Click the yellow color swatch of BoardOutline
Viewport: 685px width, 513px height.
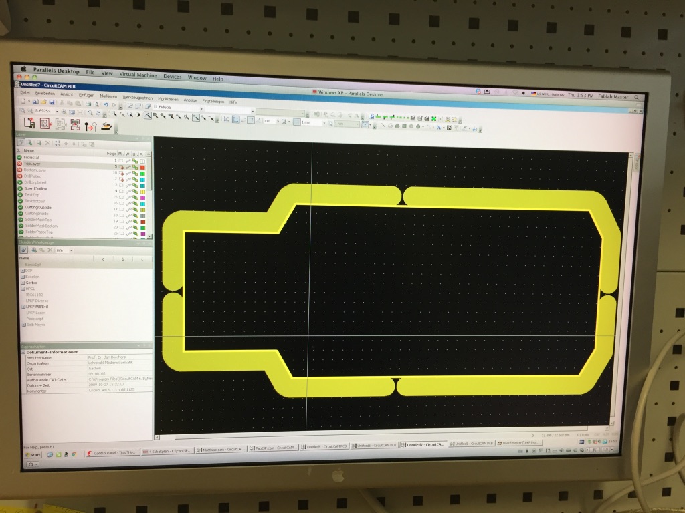tap(142, 192)
